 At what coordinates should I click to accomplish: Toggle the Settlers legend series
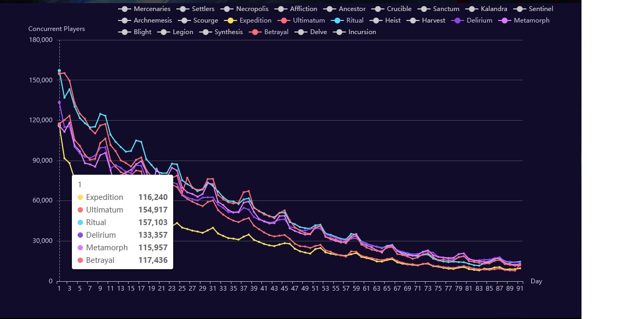click(x=196, y=9)
